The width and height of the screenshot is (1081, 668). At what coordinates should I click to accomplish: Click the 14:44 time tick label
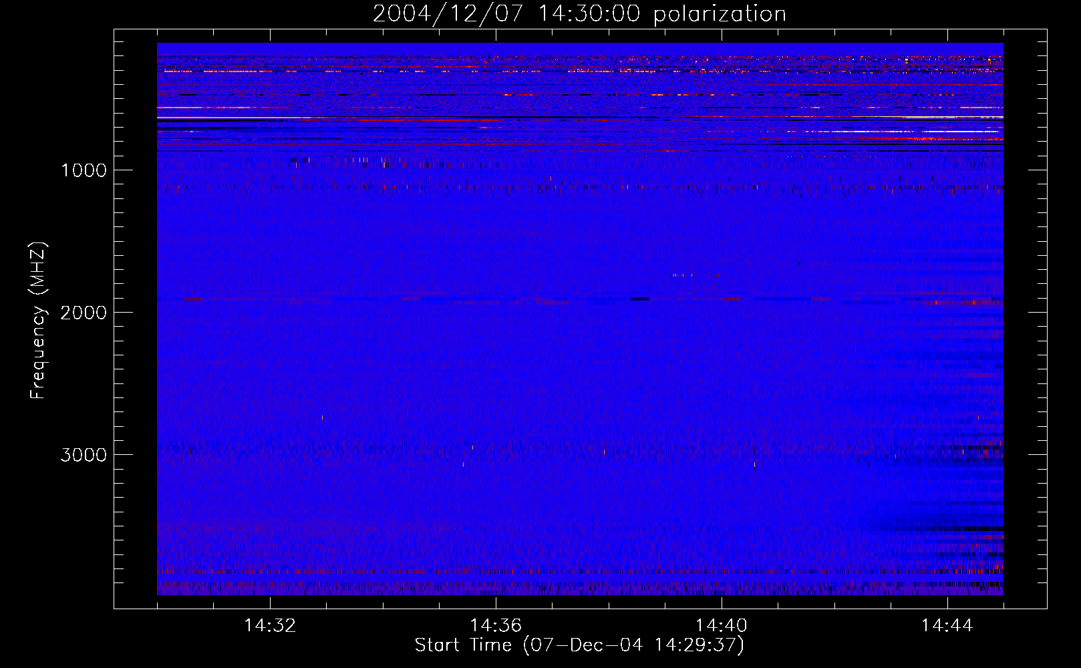[x=947, y=626]
